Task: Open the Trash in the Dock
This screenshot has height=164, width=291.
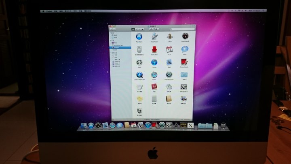Action: tap(223, 126)
